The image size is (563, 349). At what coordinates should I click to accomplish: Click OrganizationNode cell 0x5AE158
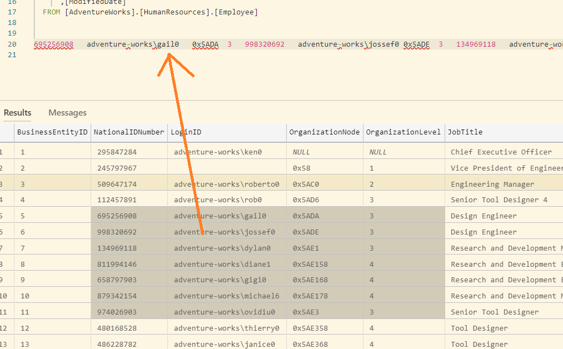tap(325, 265)
